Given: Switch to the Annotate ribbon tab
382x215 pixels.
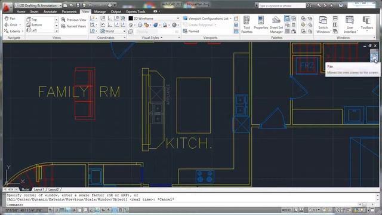Looking at the screenshot, I should [x=50, y=11].
